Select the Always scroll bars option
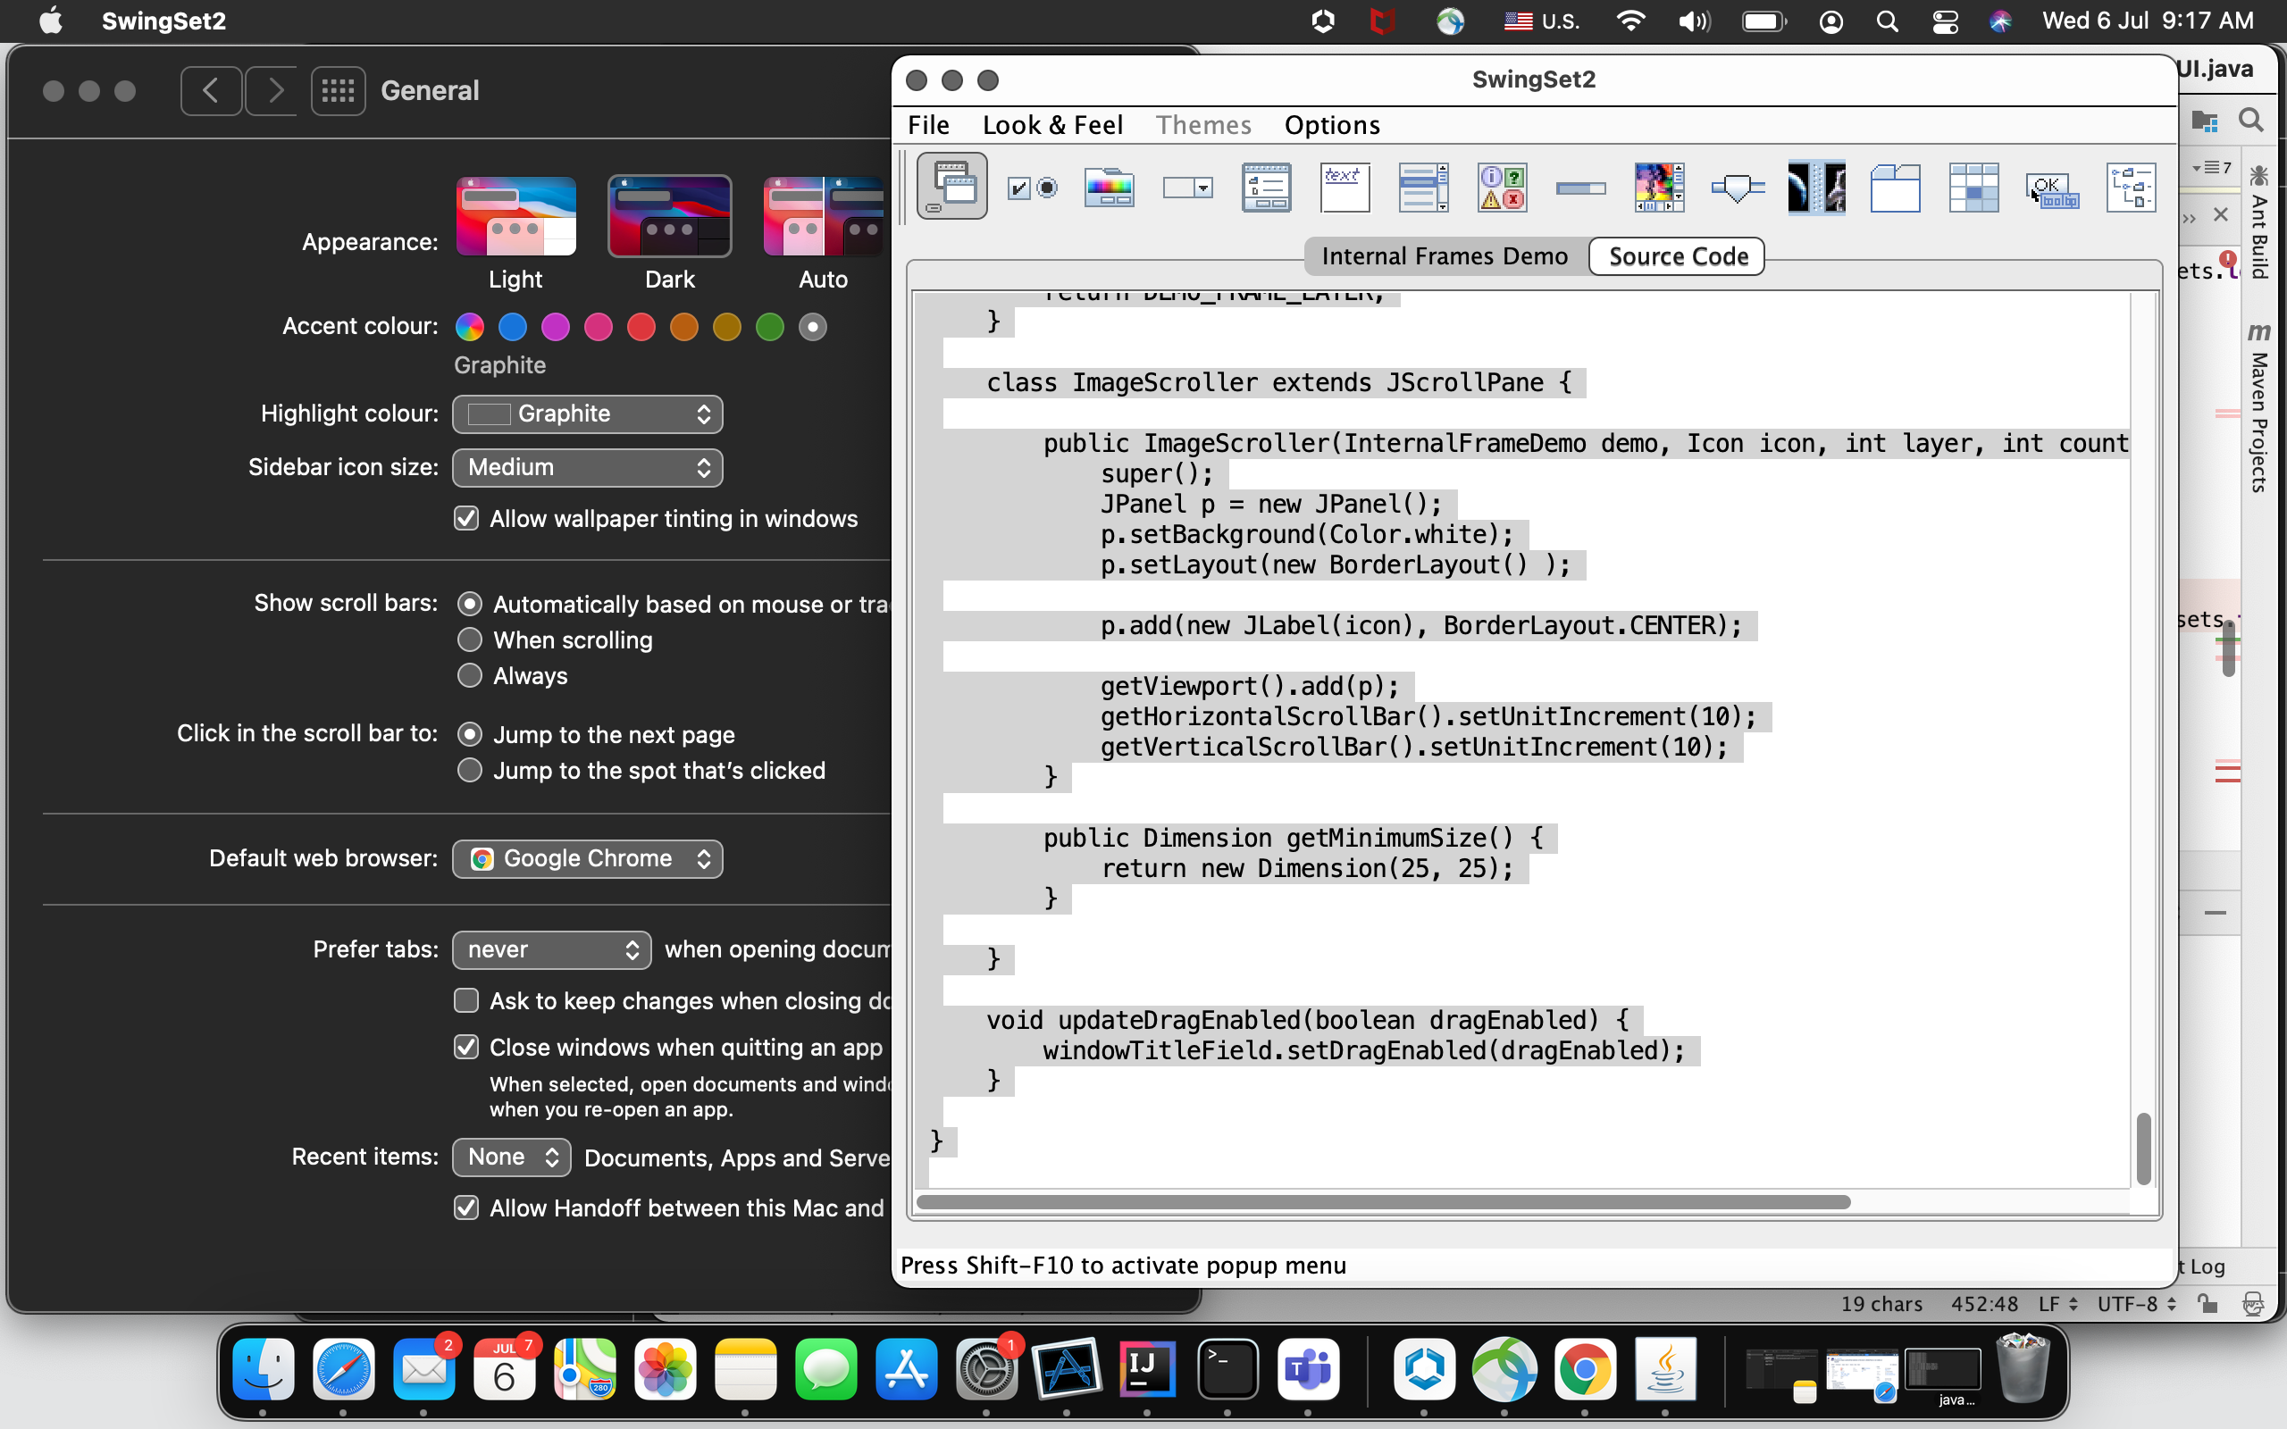 [470, 676]
